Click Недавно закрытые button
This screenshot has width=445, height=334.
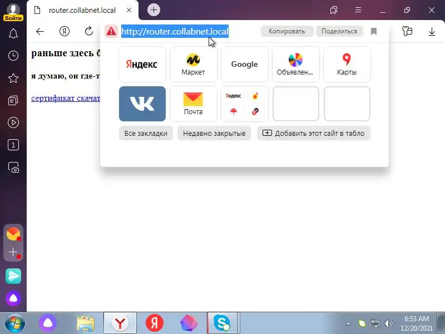tap(214, 133)
